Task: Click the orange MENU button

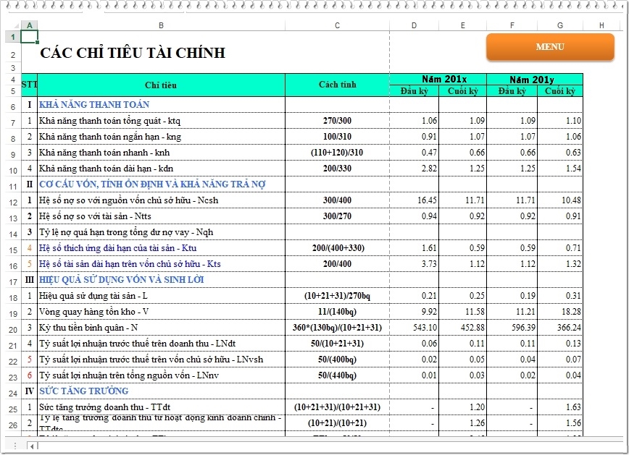Action: (x=550, y=47)
